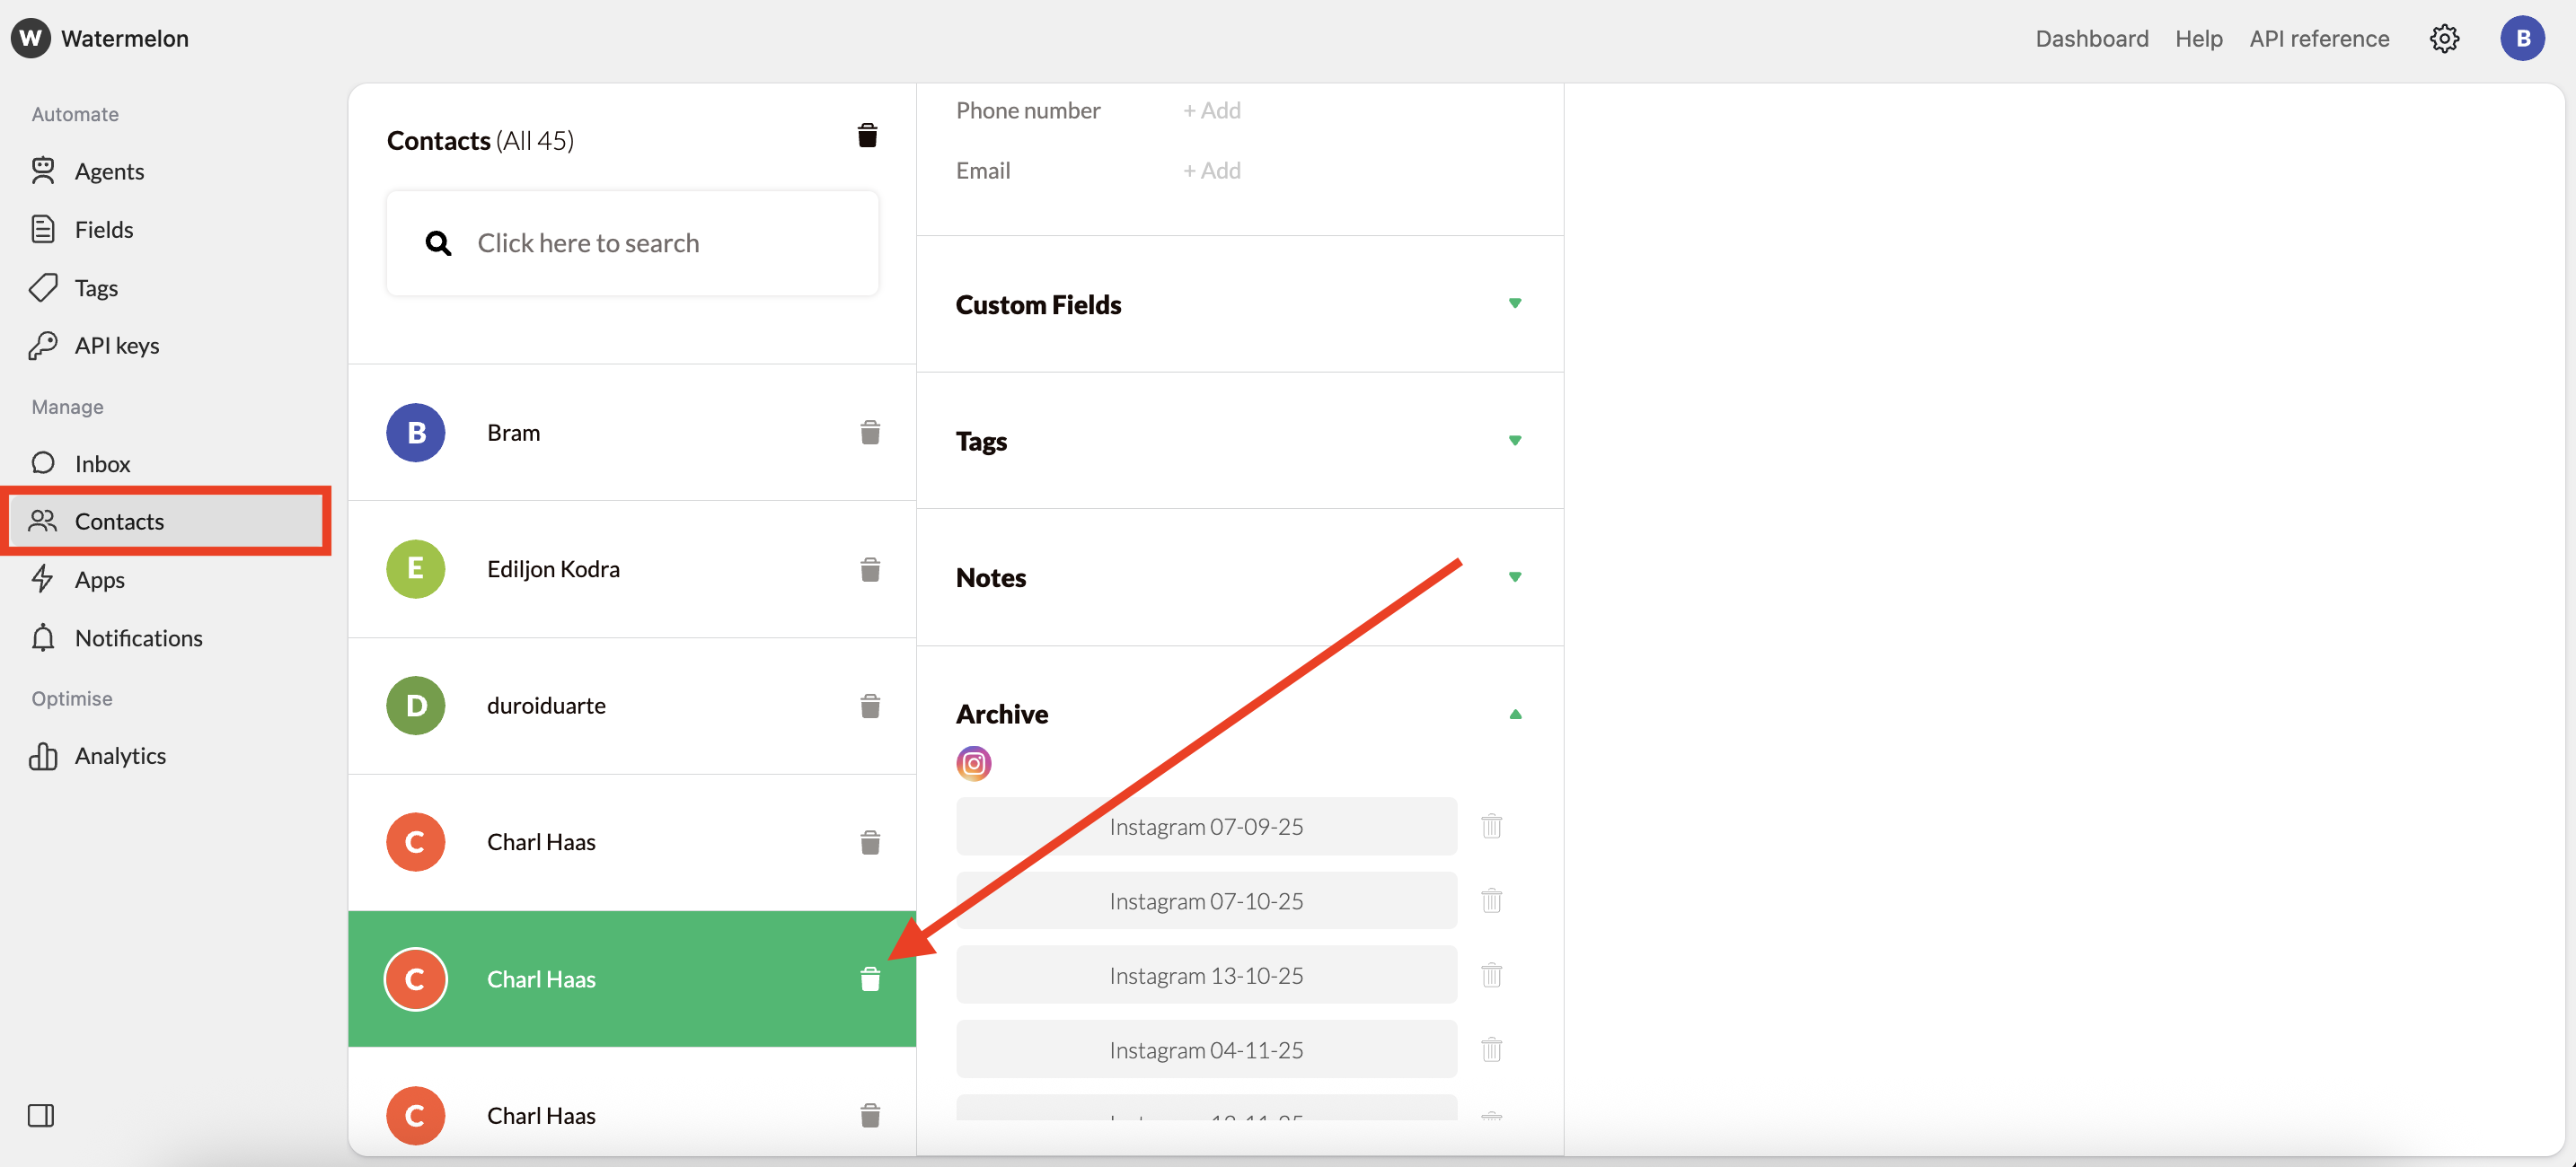Viewport: 2576px width, 1167px height.
Task: Delete the Instagram 07-09-25 archive entry
Action: point(1491,826)
